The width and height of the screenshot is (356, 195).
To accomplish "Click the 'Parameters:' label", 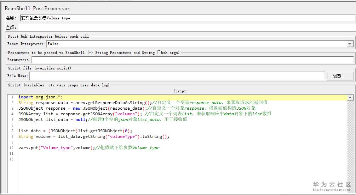I will (x=19, y=60).
